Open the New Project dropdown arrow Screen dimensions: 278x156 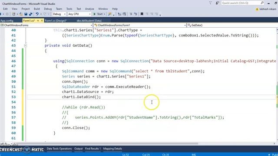coord(17,14)
